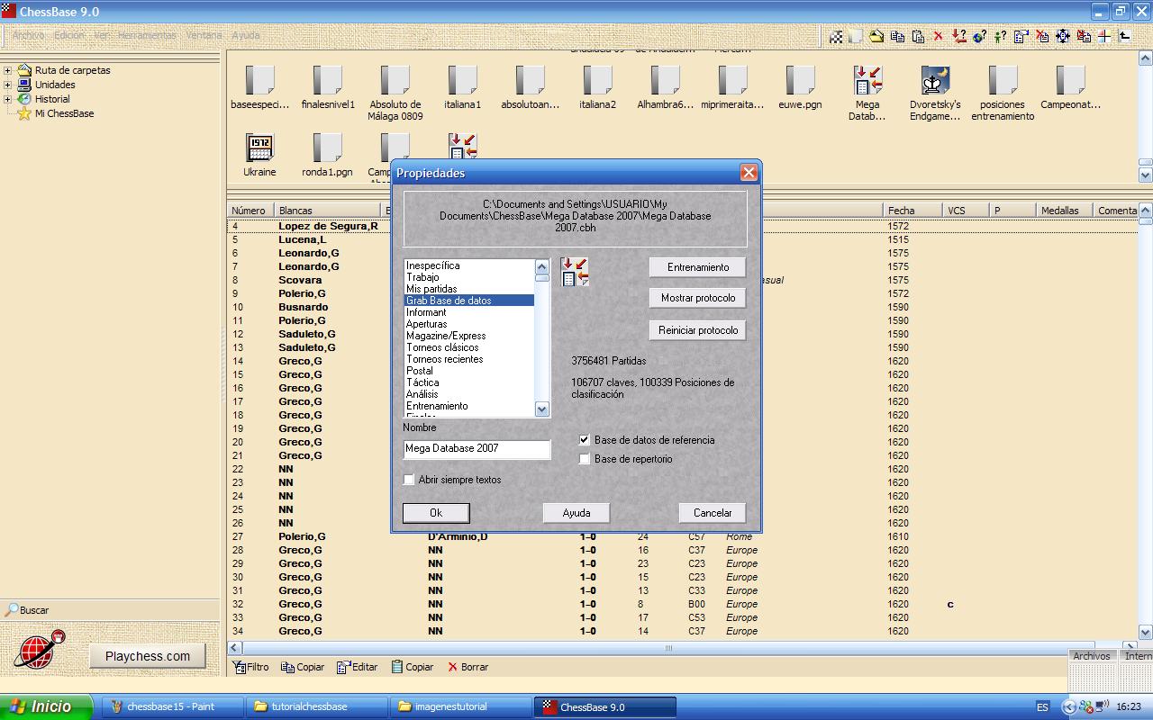
Task: Click the Playchess globe logo icon
Action: pyautogui.click(x=40, y=649)
